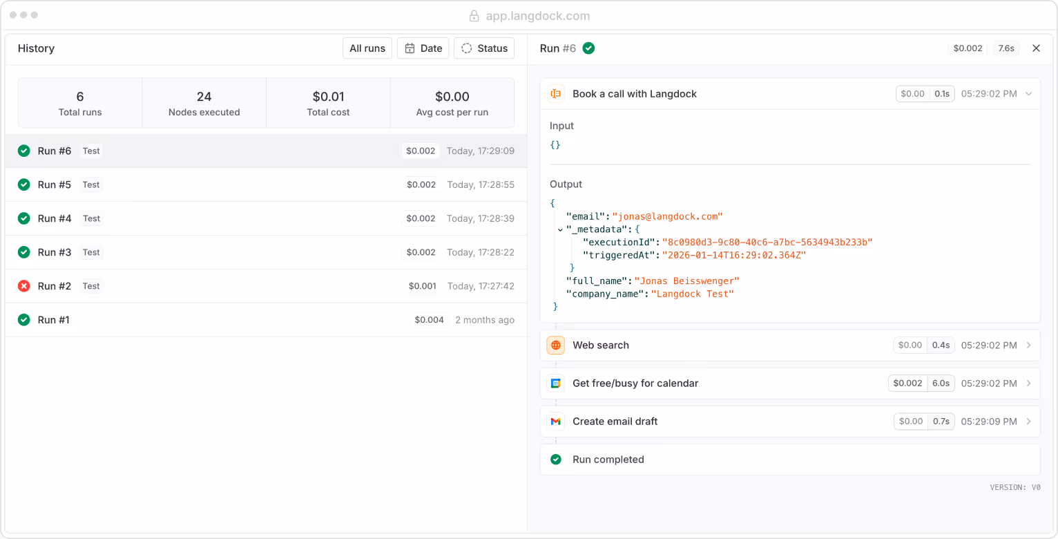Click the company_name value Langdock Test
Viewport: 1058px width, 539px height.
692,294
